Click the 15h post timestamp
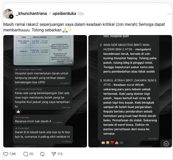Viewport: 173px width, 160px height. pos(81,14)
